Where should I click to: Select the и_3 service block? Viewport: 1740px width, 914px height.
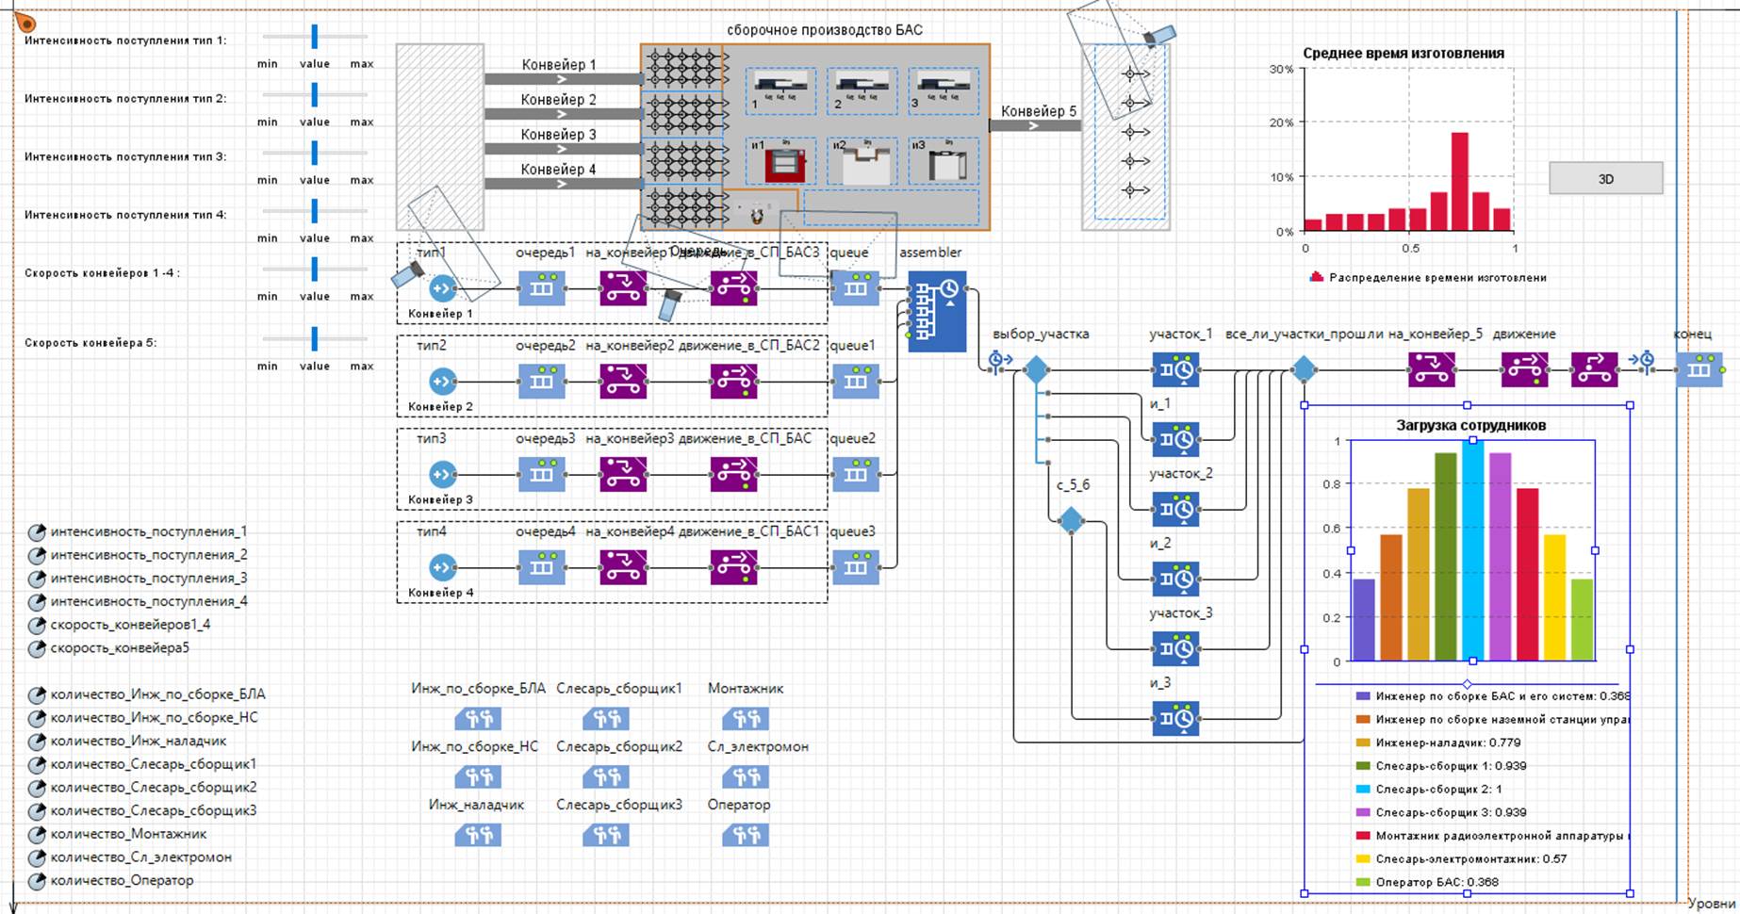point(1175,719)
